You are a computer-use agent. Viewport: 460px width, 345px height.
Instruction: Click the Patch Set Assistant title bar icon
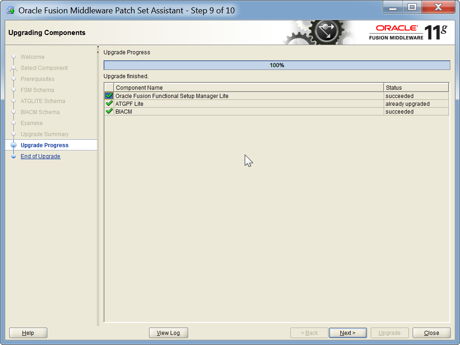[11, 11]
